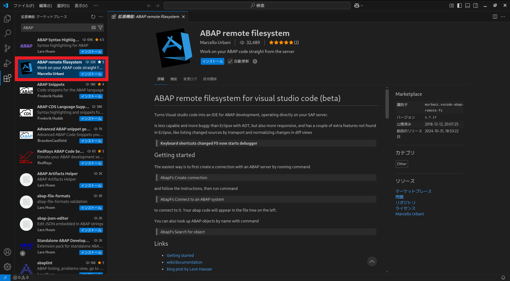Viewport: 510px width, 281px height.
Task: Open the editor more actions ... menu
Action: click(503, 16)
